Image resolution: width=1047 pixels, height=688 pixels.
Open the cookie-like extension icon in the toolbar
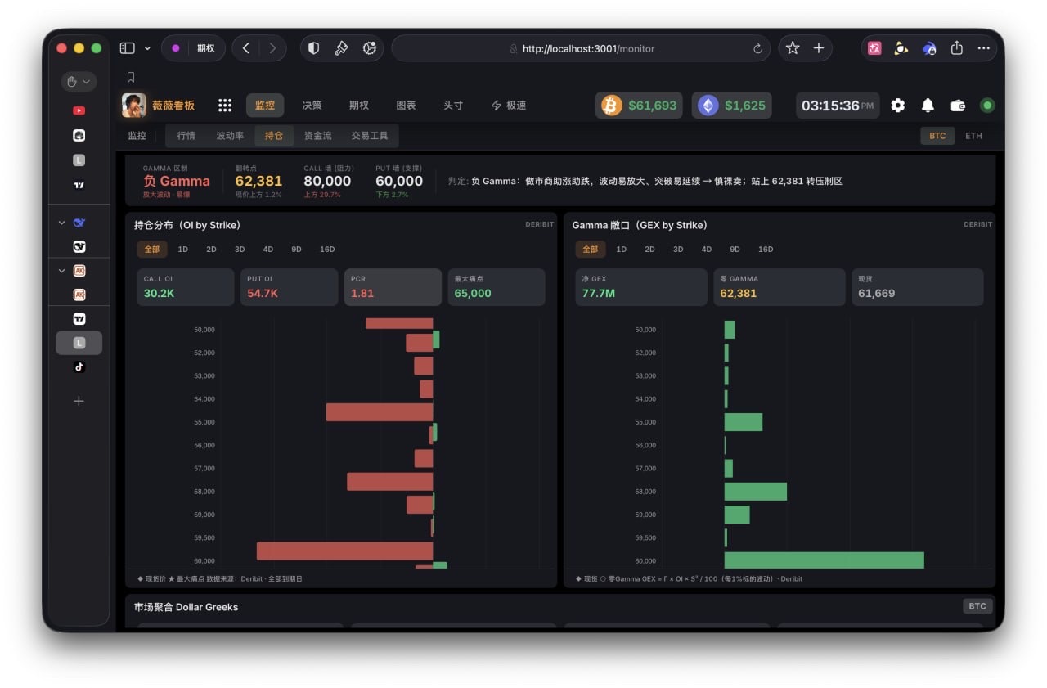tap(369, 48)
